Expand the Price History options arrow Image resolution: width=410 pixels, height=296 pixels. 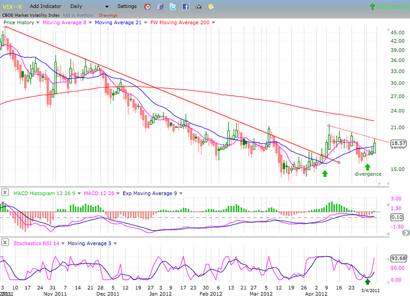(37, 22)
